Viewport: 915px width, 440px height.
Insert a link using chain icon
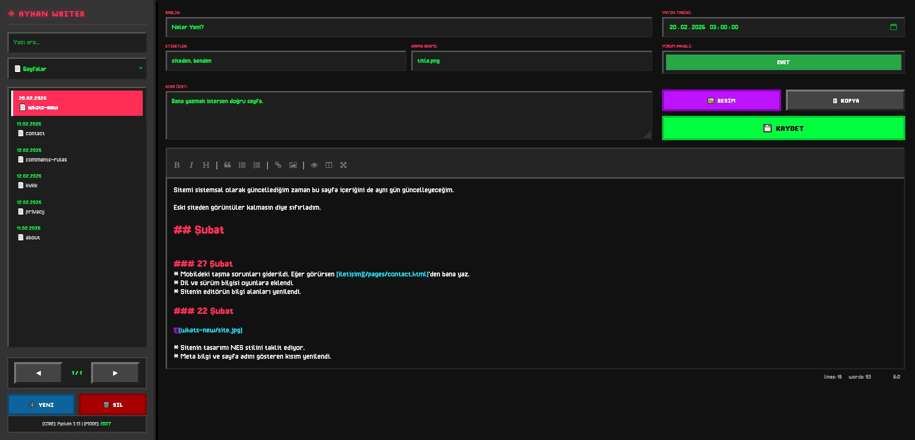[x=278, y=165]
